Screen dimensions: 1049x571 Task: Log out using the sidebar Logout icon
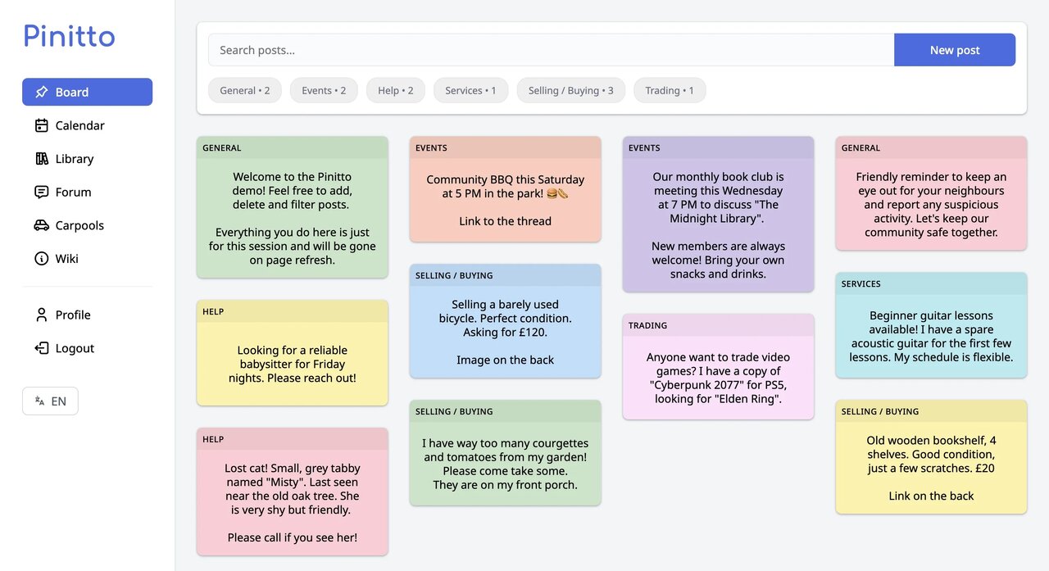pyautogui.click(x=42, y=347)
